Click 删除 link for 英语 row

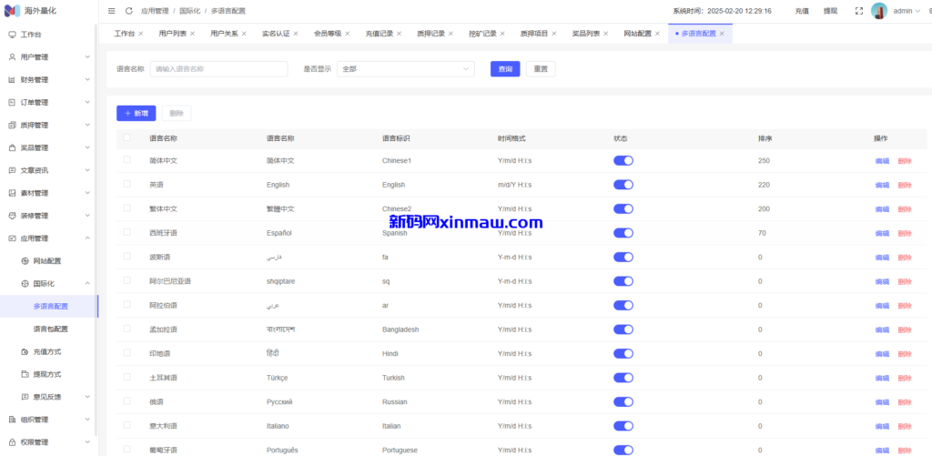click(x=905, y=185)
